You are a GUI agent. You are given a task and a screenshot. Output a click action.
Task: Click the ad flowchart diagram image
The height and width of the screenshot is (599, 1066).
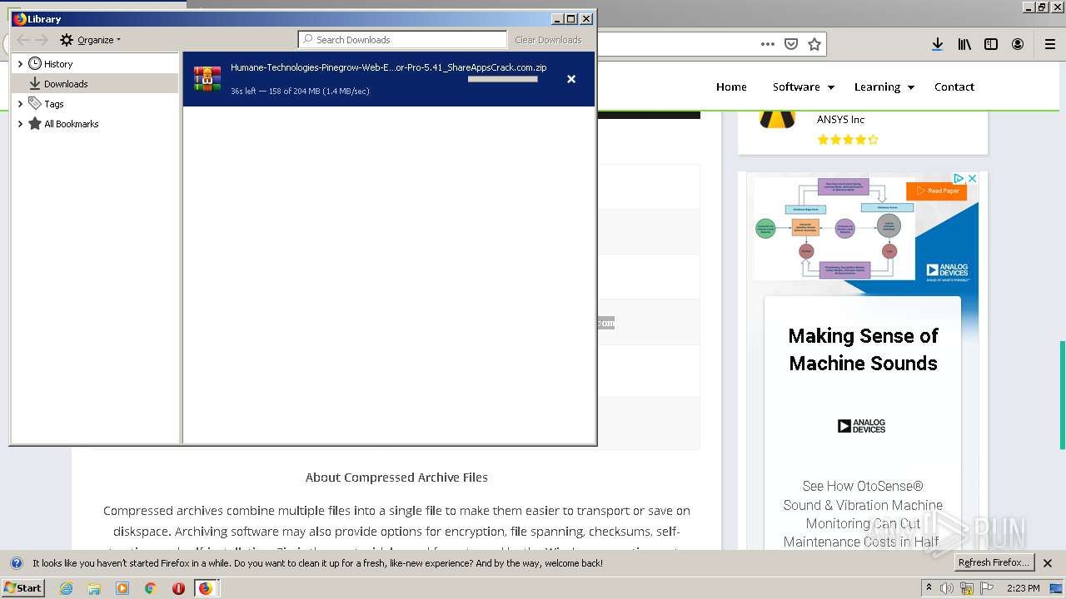tap(834, 228)
